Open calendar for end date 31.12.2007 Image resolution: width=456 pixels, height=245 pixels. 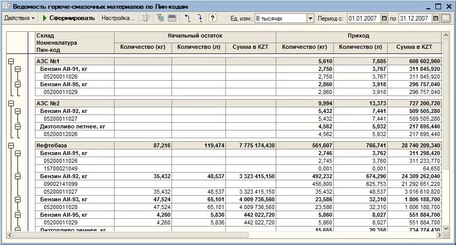pos(435,18)
